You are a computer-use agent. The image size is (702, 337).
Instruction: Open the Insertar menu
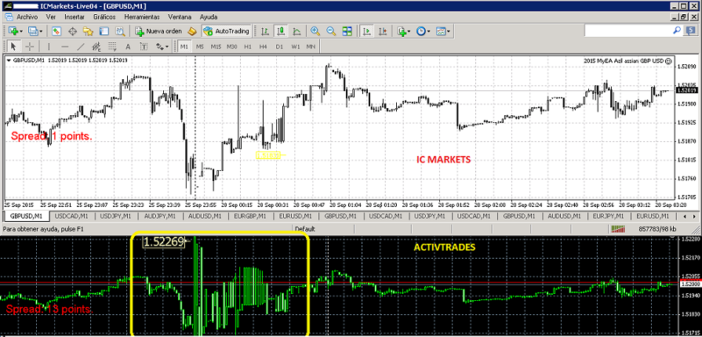coord(75,16)
